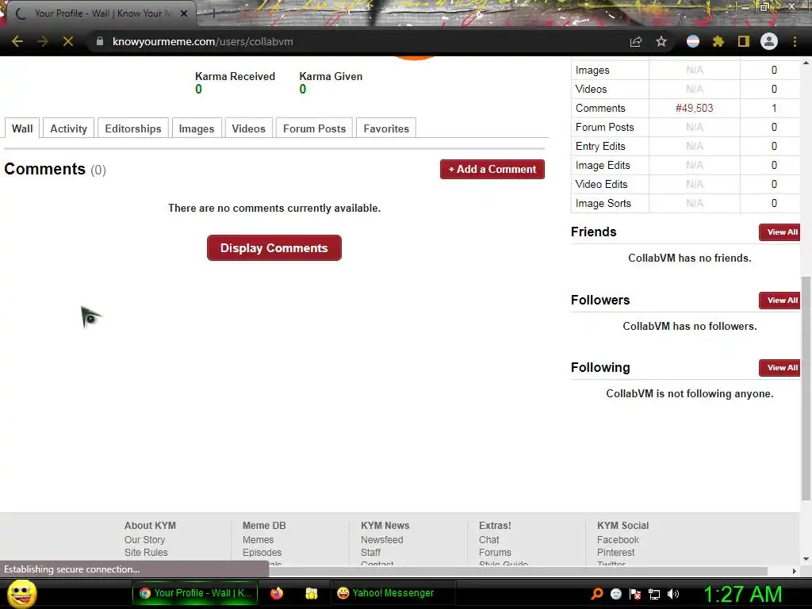The height and width of the screenshot is (609, 812).
Task: Close the Your Profile browser tab
Action: [184, 13]
